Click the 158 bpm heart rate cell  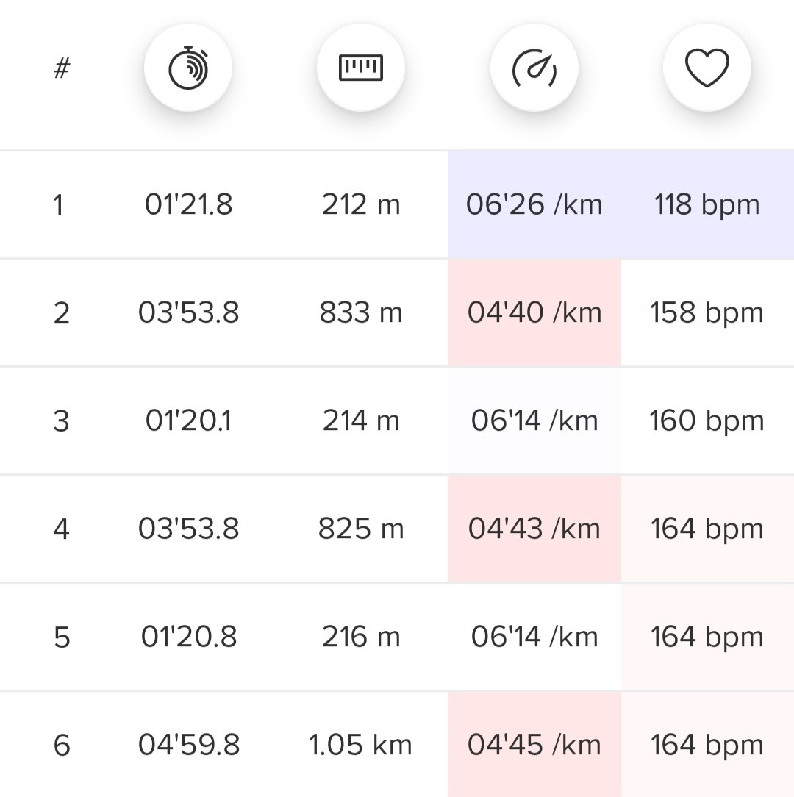[707, 312]
